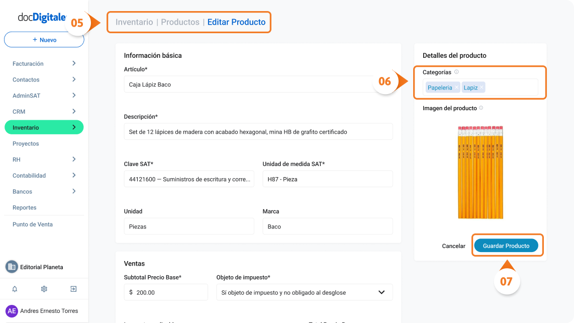Click the Artículo input field
Image resolution: width=574 pixels, height=323 pixels.
click(x=258, y=85)
